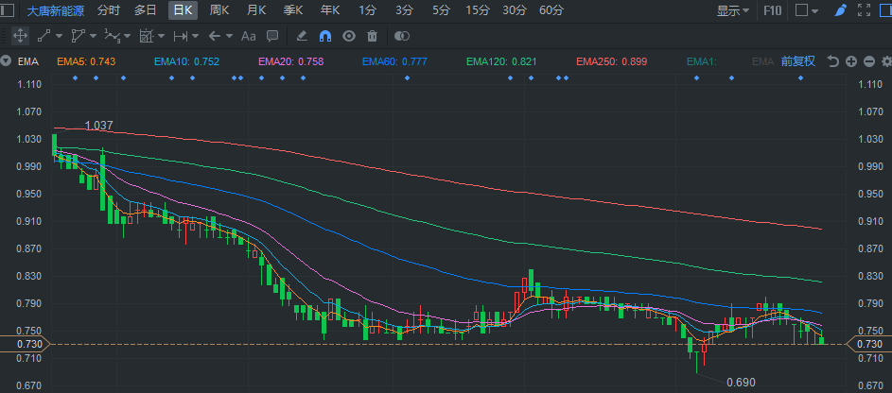Select the range measure ruler tool

pos(181,36)
